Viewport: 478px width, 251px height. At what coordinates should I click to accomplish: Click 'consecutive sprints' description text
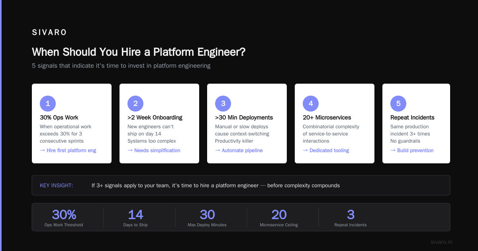62,141
